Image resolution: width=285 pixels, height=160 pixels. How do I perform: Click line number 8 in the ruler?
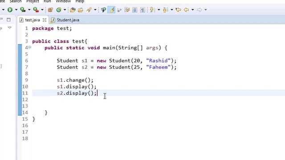(27, 74)
